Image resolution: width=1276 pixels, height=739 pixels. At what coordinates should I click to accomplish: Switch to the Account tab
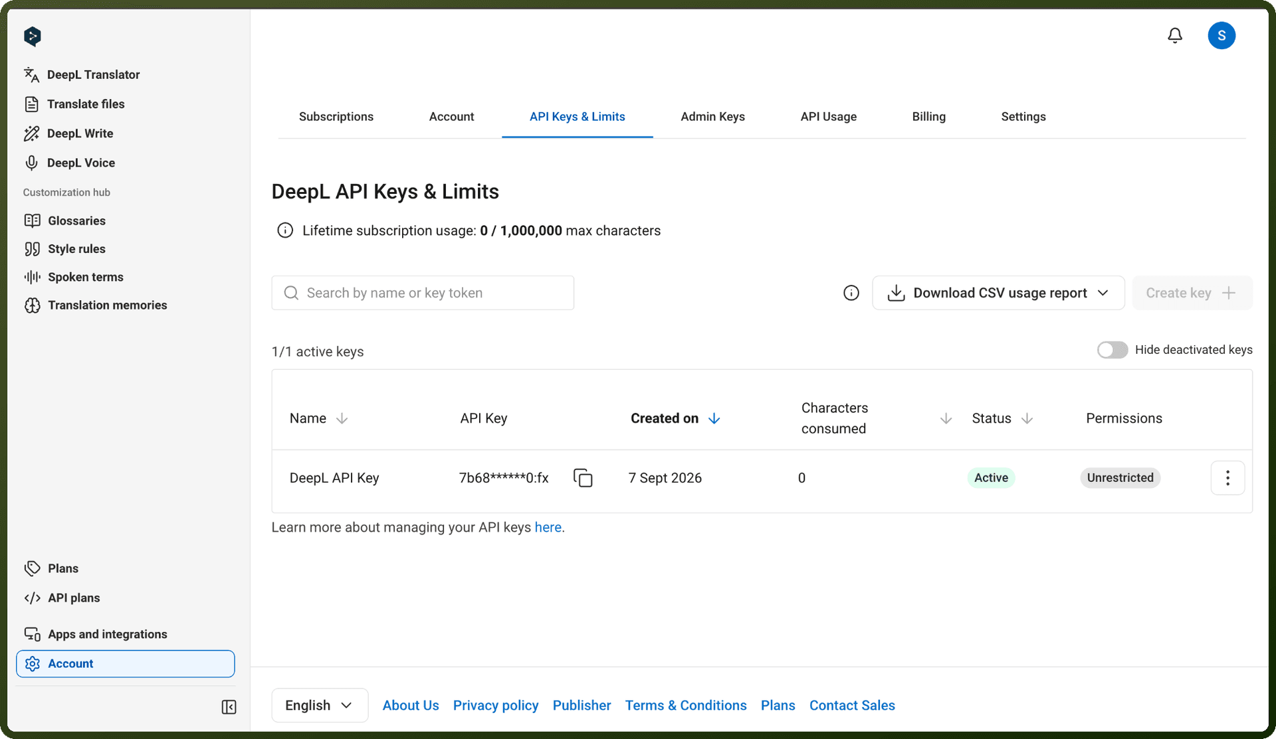pyautogui.click(x=451, y=117)
